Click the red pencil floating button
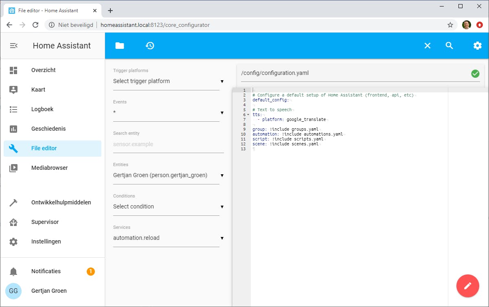 467,286
